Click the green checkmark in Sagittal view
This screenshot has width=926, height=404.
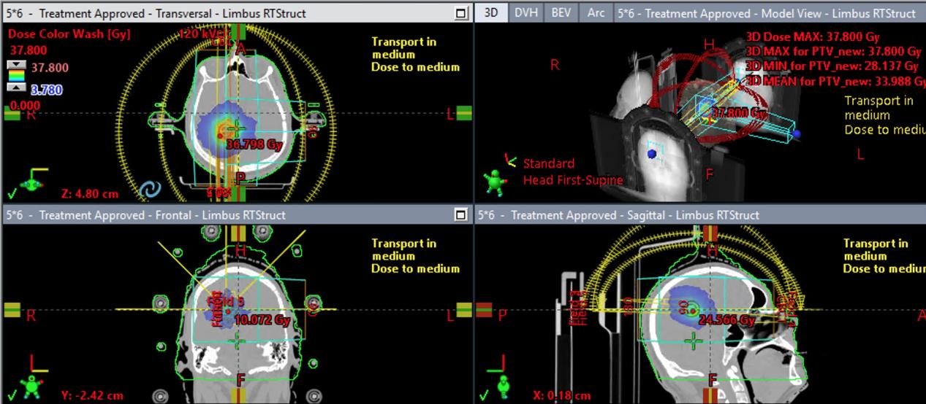click(484, 396)
